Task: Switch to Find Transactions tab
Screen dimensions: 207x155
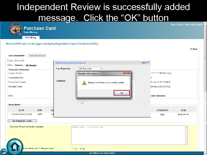Action: click(37, 55)
